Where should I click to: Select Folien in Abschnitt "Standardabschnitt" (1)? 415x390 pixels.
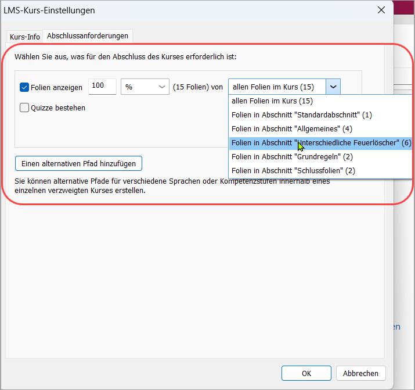coord(301,115)
